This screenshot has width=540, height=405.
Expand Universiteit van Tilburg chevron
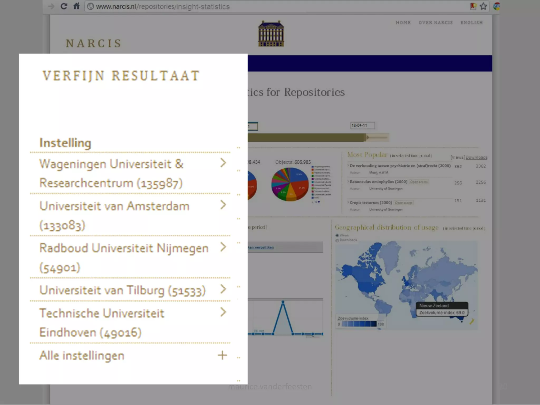pos(223,289)
